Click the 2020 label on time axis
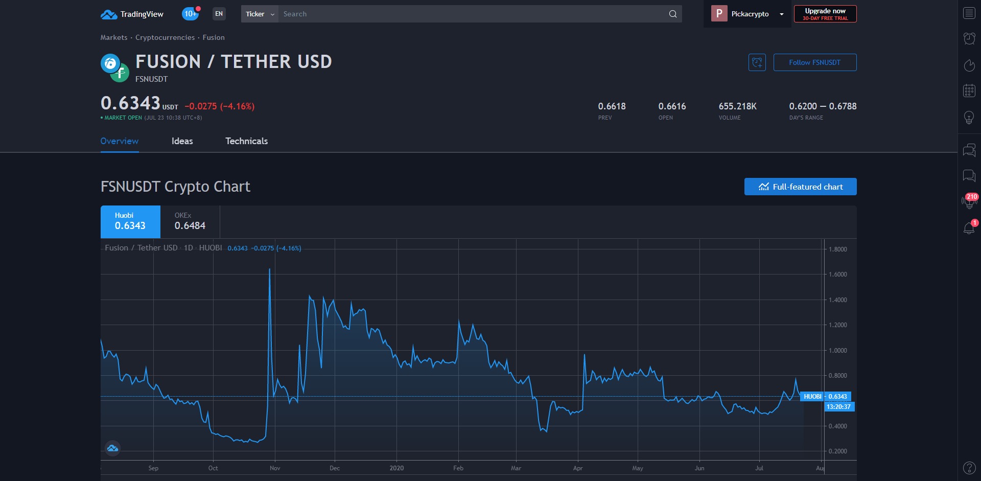This screenshot has width=981, height=481. coord(396,468)
